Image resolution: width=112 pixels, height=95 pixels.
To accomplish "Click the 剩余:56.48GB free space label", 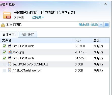I will (88, 25).
